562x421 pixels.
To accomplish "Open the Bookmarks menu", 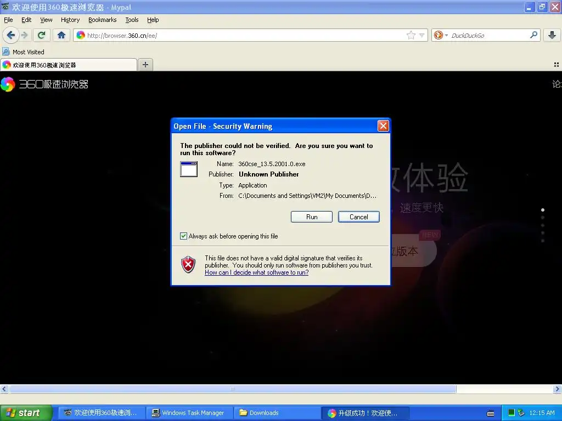I will pyautogui.click(x=103, y=20).
